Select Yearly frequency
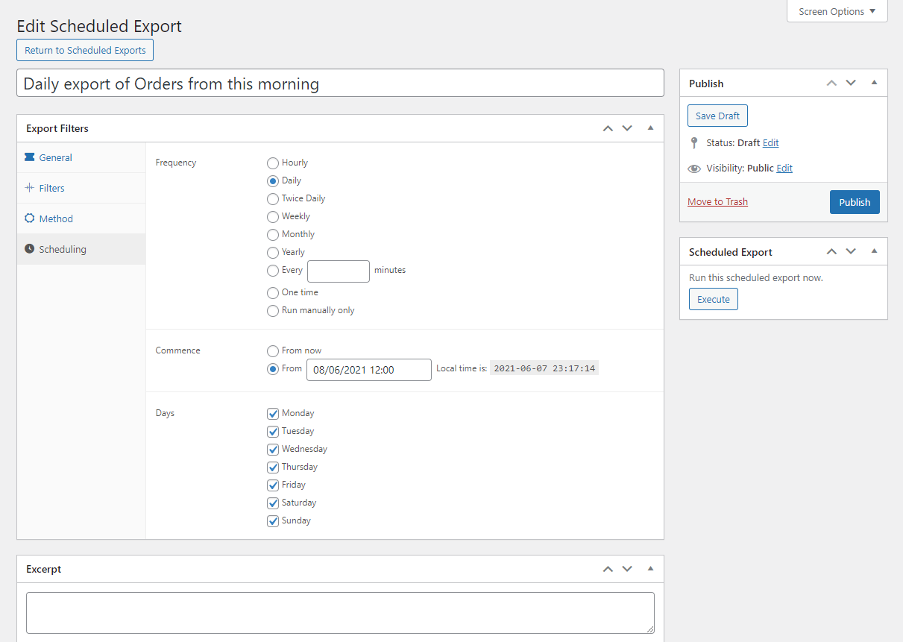Viewport: 903px width, 642px height. [x=273, y=253]
